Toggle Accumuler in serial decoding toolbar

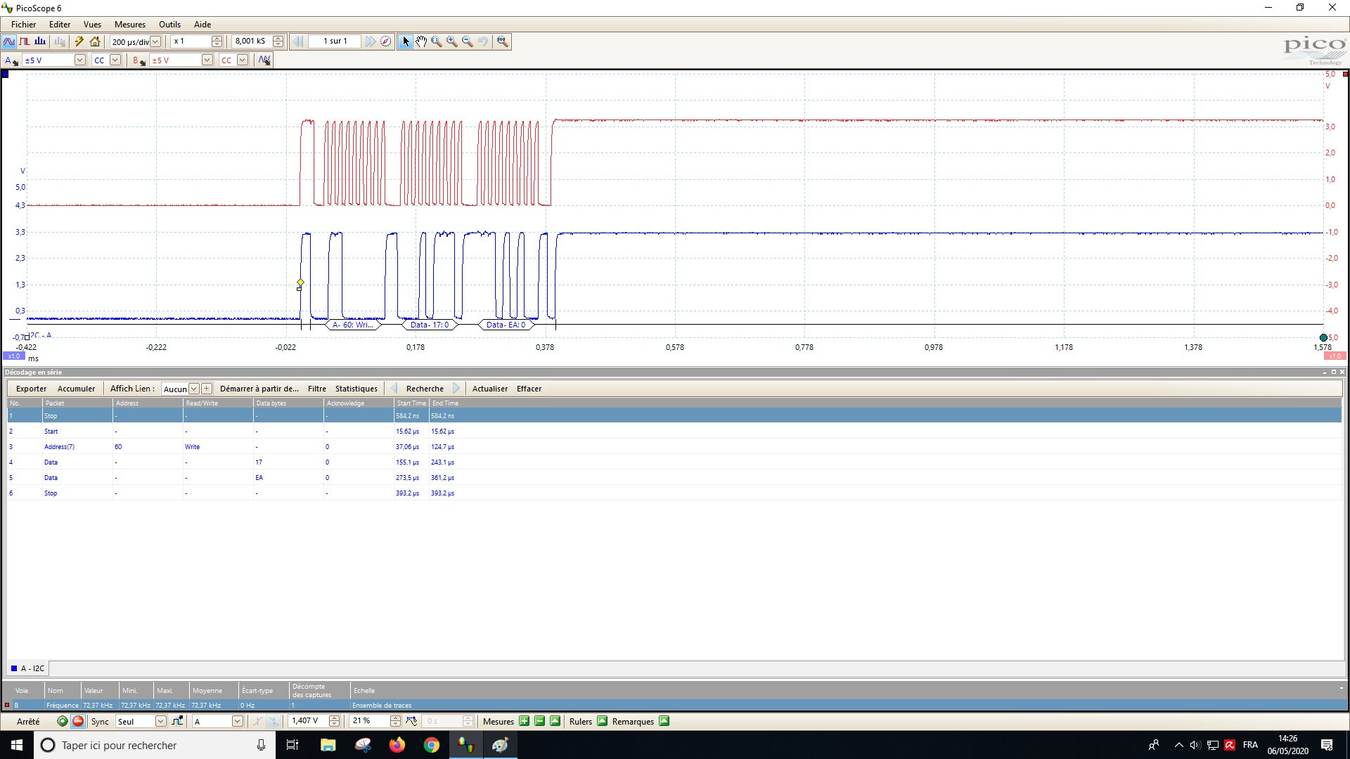pyautogui.click(x=76, y=389)
